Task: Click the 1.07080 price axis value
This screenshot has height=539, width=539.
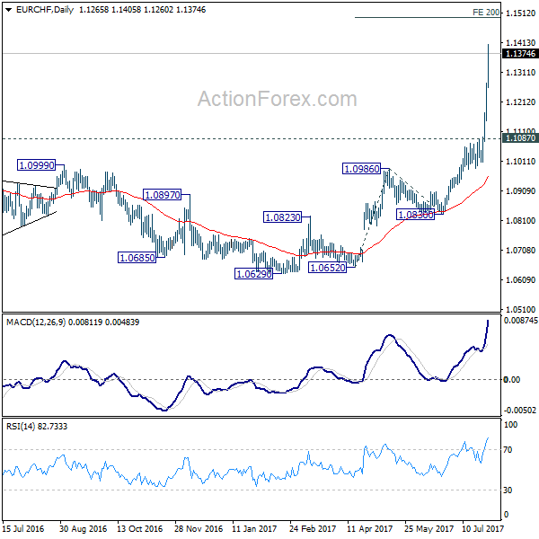Action: pos(520,250)
